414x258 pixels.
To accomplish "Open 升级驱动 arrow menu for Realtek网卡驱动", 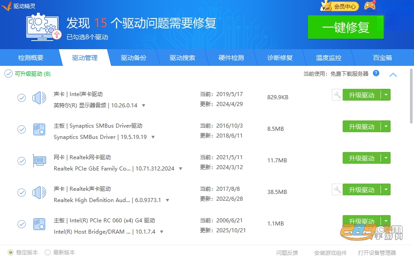I will pyautogui.click(x=386, y=158).
